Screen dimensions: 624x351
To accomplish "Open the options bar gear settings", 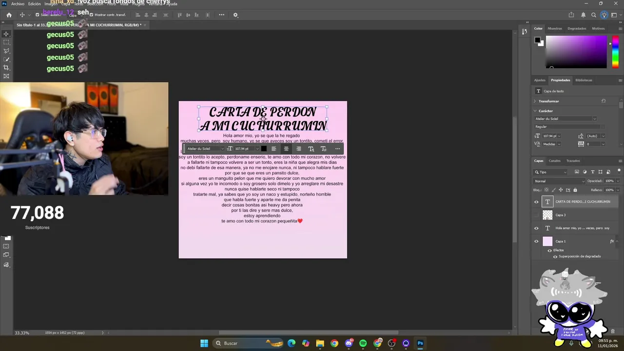I will coord(235,15).
